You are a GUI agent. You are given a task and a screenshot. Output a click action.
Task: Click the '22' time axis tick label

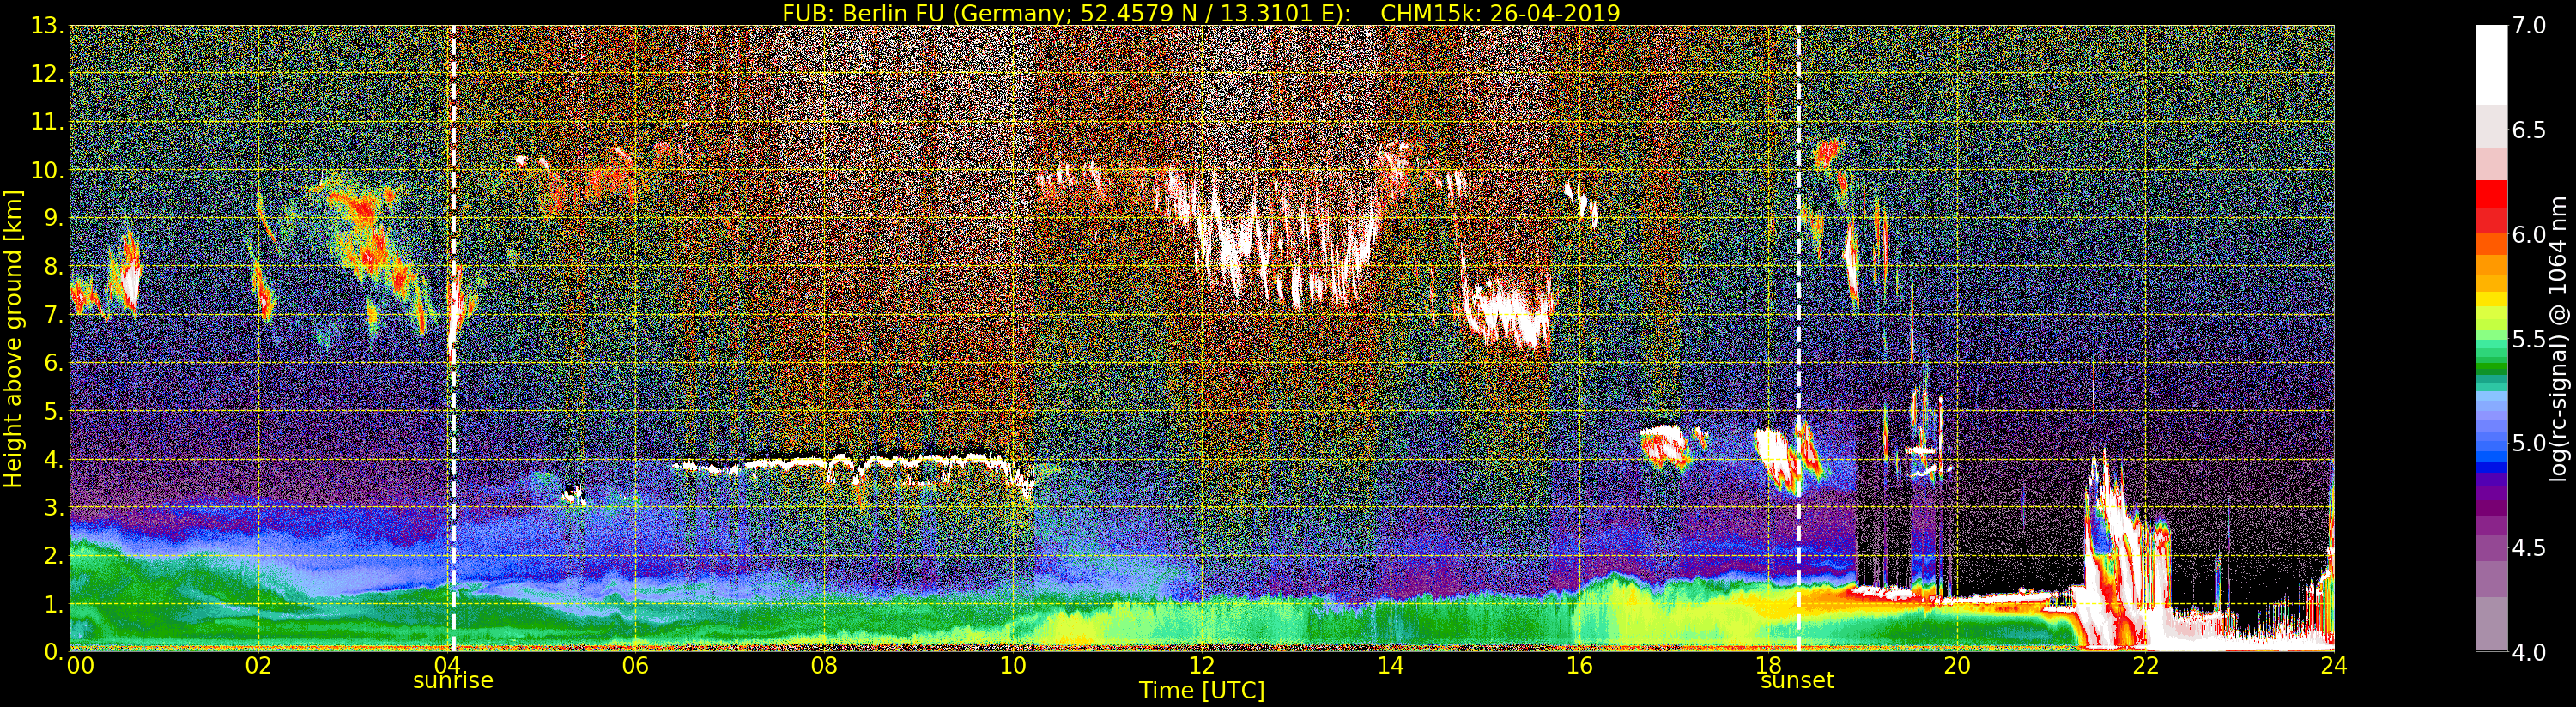(x=2146, y=666)
